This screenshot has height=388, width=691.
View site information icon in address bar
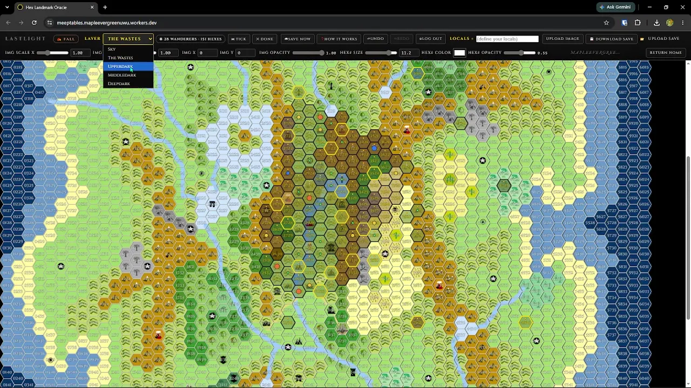[49, 23]
